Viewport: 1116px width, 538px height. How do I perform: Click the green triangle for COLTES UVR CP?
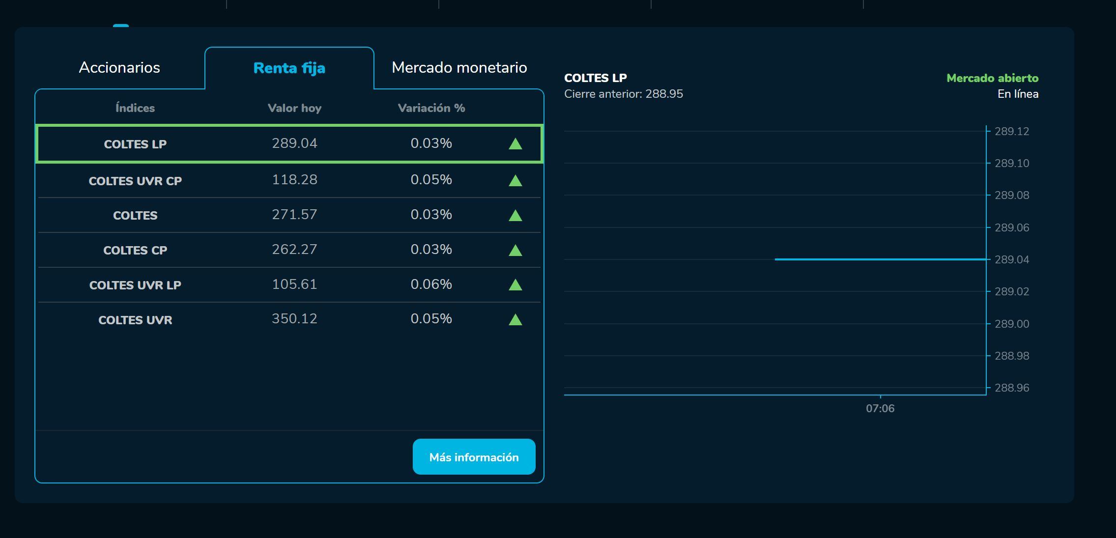click(x=516, y=180)
